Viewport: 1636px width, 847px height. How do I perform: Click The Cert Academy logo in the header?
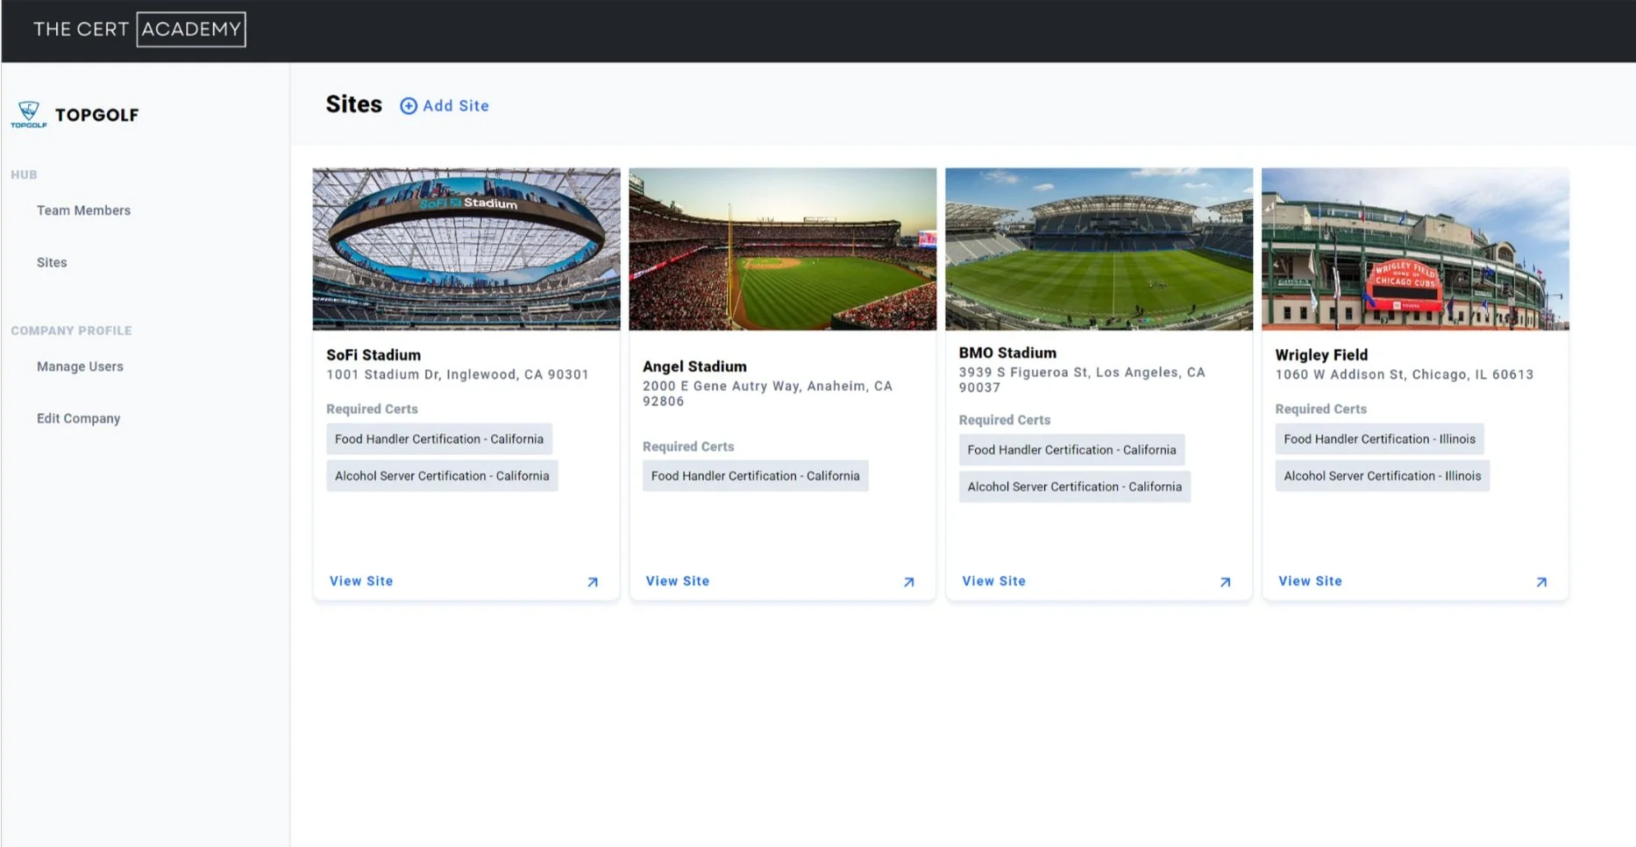(x=139, y=29)
